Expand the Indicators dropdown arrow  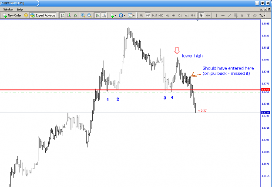coord(115,15)
